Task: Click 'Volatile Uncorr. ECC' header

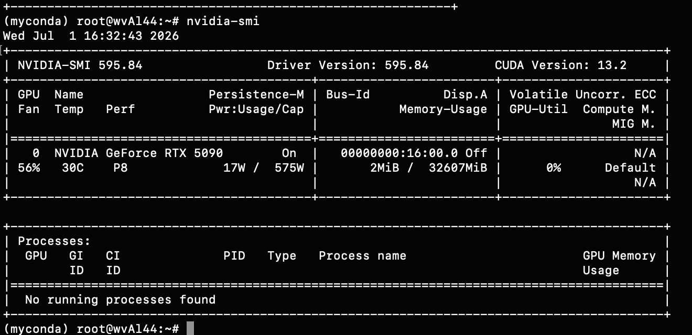Action: tap(583, 95)
